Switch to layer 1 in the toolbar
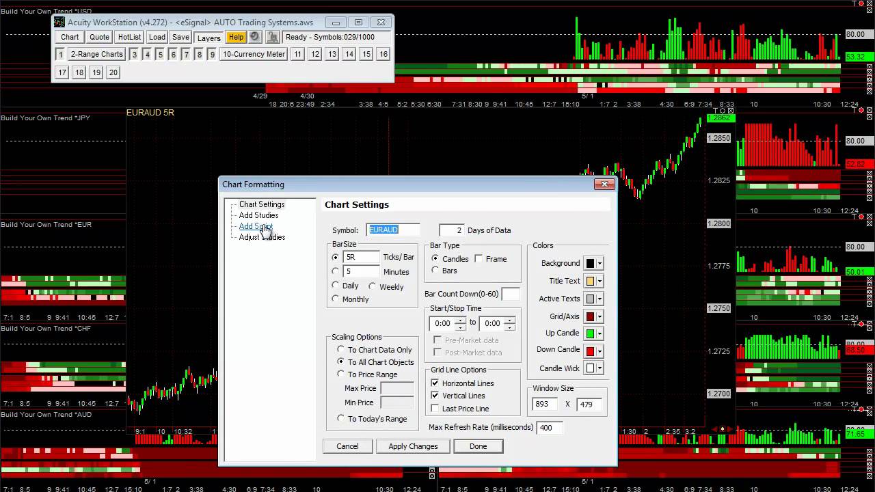 pyautogui.click(x=60, y=54)
